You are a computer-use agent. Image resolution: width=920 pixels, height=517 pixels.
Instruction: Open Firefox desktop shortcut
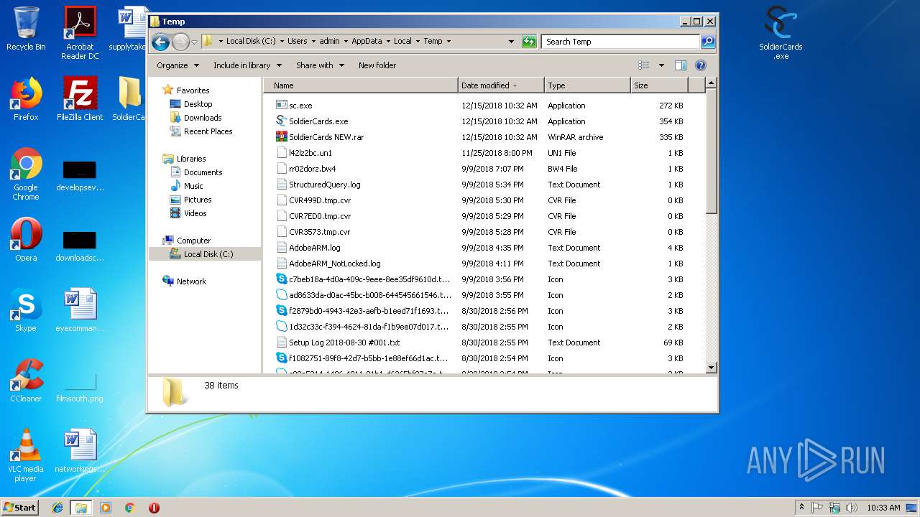(x=26, y=99)
